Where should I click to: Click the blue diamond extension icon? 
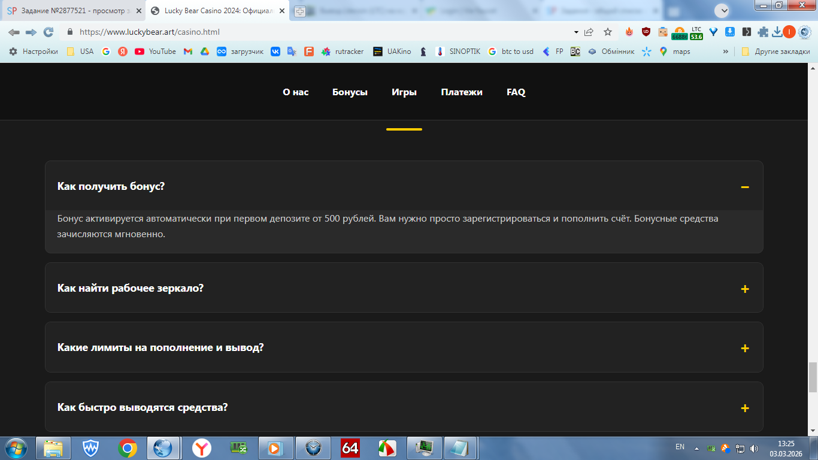(713, 32)
